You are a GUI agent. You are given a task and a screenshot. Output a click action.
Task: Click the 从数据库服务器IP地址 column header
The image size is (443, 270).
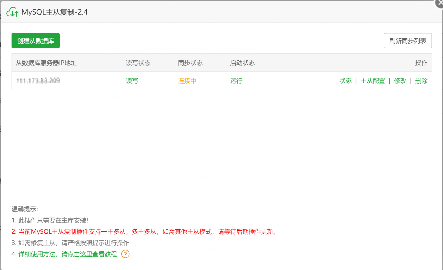point(46,63)
